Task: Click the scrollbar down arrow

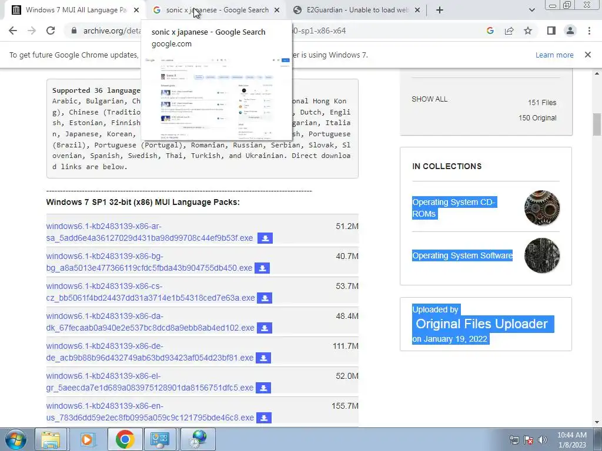Action: pos(597,422)
